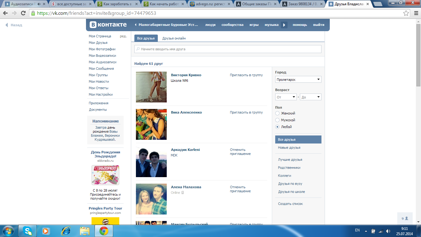Click 'Пригласить в группу' for Вика Алексеенко
421x237 pixels.
click(x=246, y=112)
